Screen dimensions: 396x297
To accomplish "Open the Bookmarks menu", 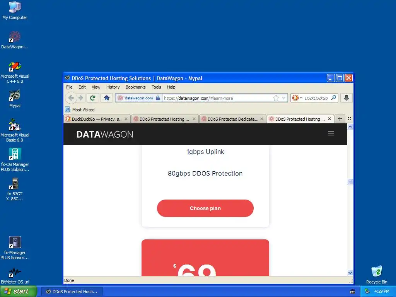I will tap(136, 87).
